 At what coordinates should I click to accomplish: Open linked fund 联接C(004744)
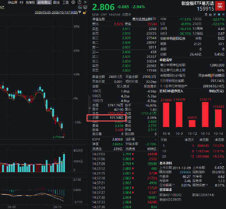203,195
